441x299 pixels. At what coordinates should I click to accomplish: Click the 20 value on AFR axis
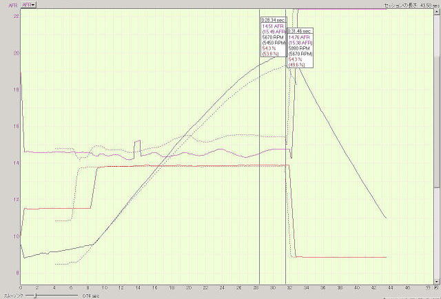pos(16,53)
